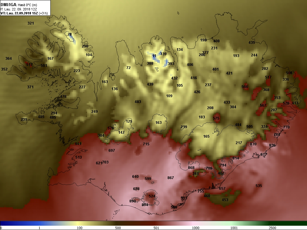Select the map value 697
The width and height of the screenshot is (307, 230).
pyautogui.click(x=112, y=151)
